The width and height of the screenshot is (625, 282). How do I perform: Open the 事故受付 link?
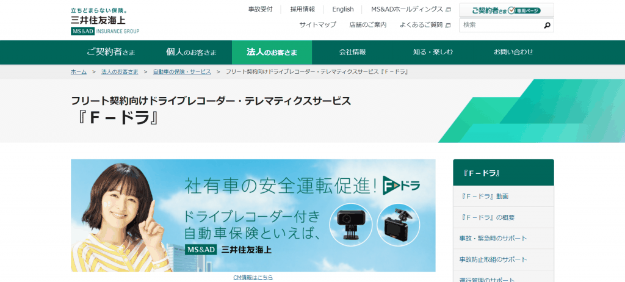(260, 9)
